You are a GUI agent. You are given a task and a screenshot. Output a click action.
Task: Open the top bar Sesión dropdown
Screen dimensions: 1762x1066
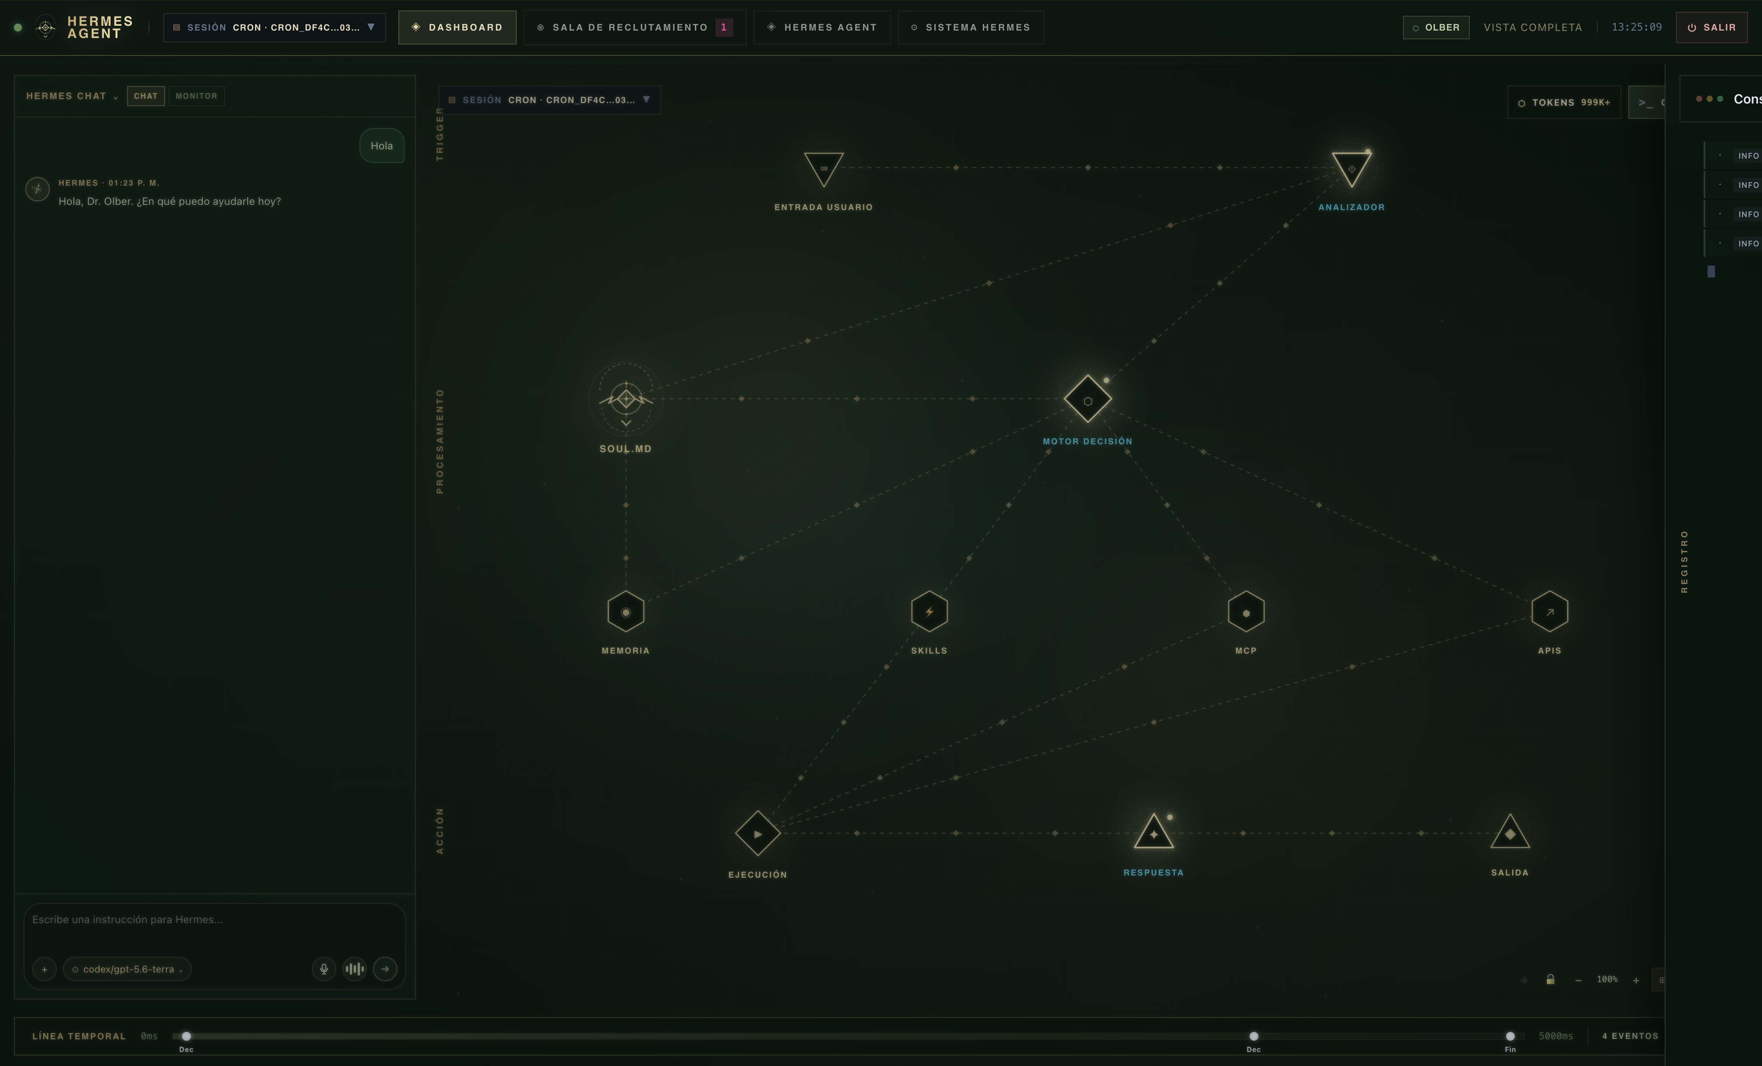pos(275,27)
